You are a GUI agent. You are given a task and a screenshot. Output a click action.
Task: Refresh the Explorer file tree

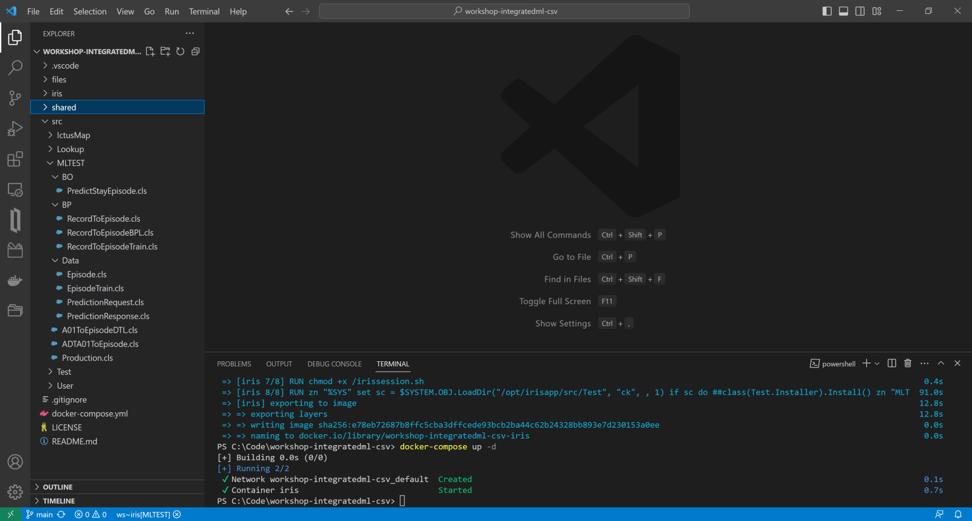(180, 52)
